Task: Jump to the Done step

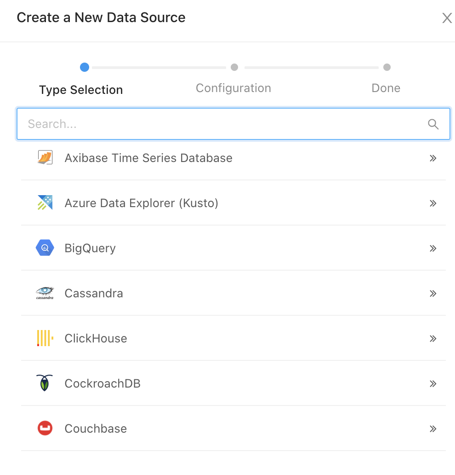Action: pos(386,88)
